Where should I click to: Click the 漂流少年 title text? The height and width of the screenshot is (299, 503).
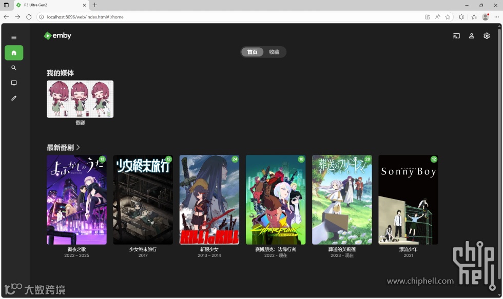pos(408,249)
